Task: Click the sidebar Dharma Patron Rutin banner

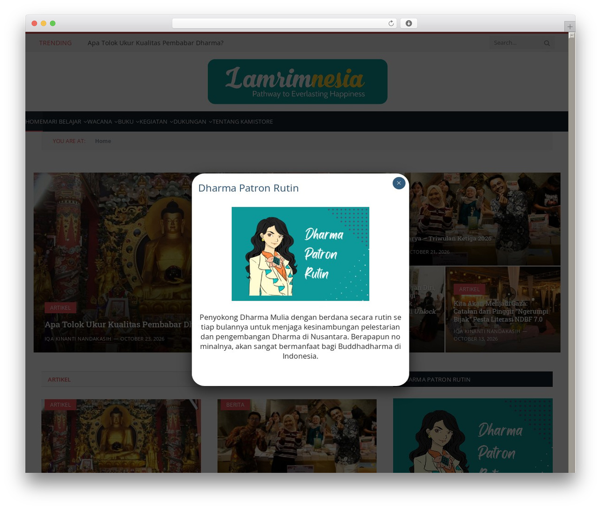Action: (473, 436)
